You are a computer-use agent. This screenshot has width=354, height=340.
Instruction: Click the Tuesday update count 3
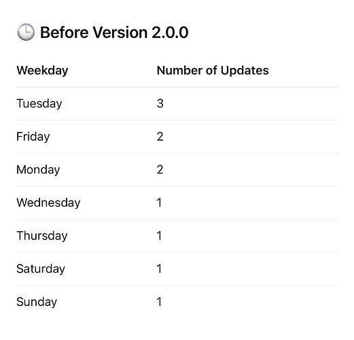click(x=160, y=103)
